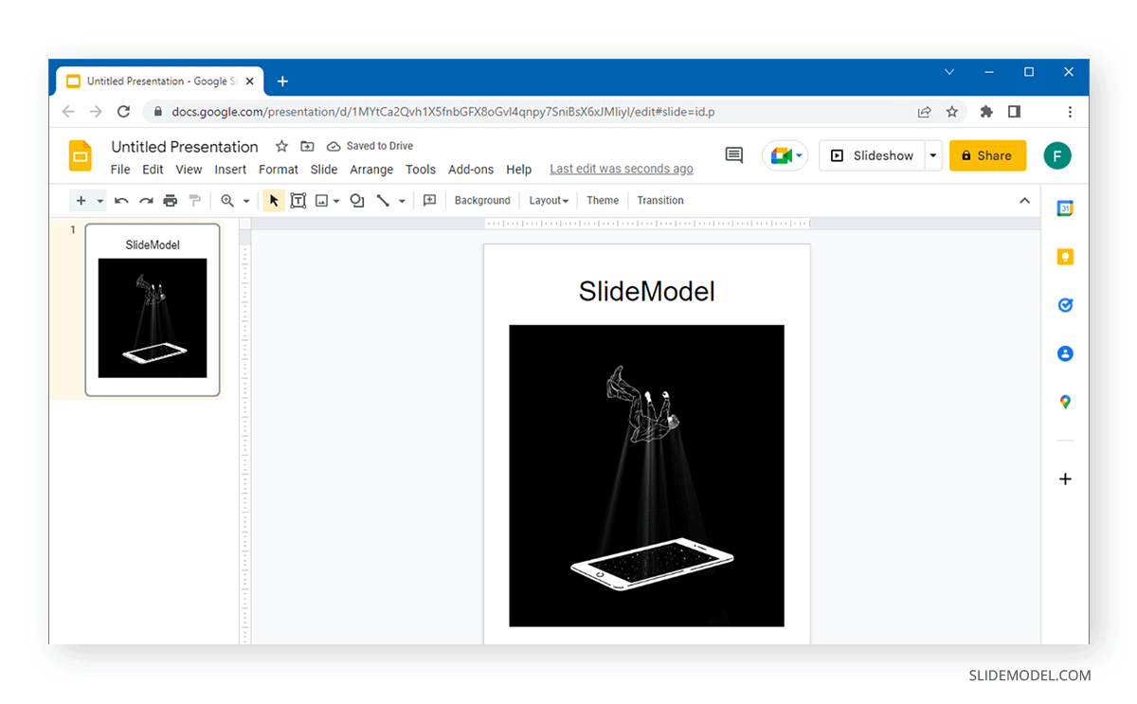Open the Insert menu
Image resolution: width=1137 pixels, height=704 pixels.
pyautogui.click(x=230, y=170)
